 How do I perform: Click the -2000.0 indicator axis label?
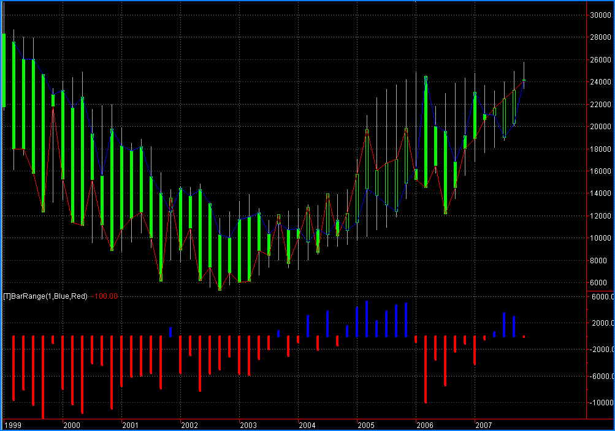click(602, 349)
